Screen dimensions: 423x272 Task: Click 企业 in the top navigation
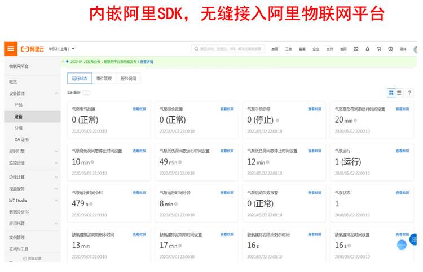tap(316, 49)
